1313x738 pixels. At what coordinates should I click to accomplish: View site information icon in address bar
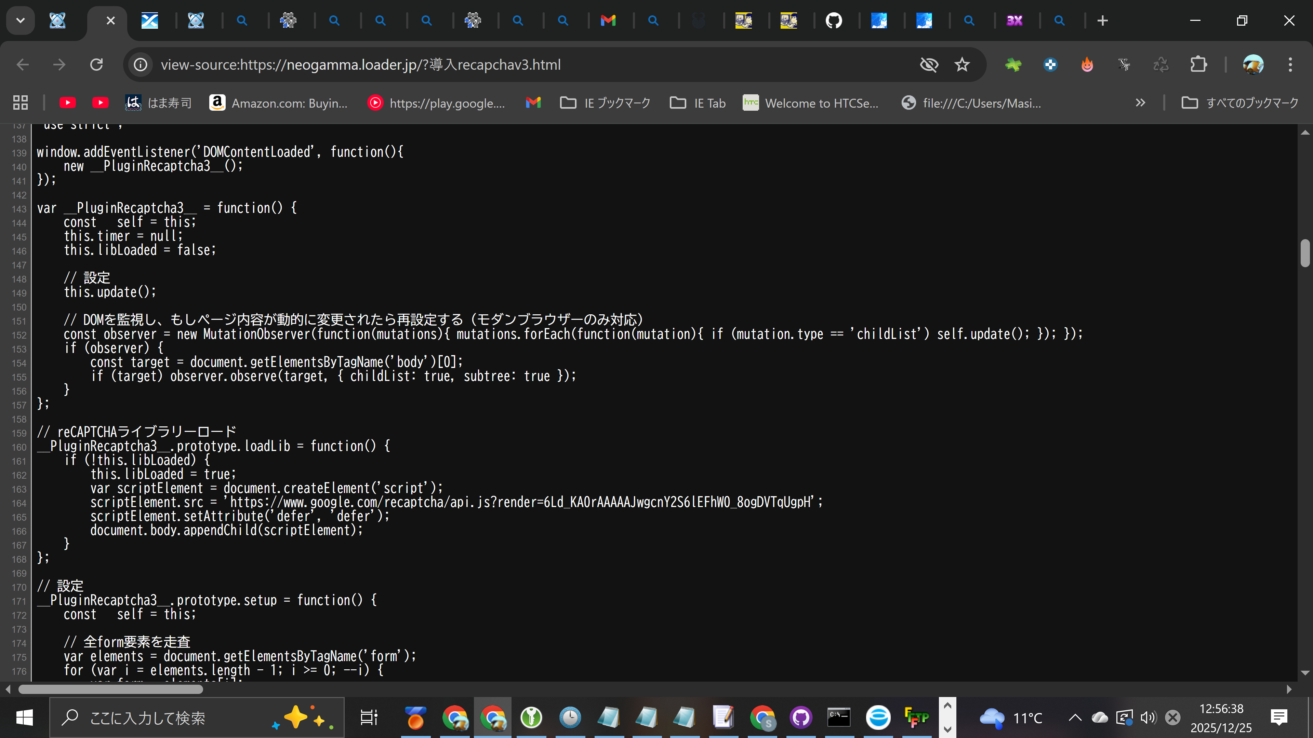141,65
